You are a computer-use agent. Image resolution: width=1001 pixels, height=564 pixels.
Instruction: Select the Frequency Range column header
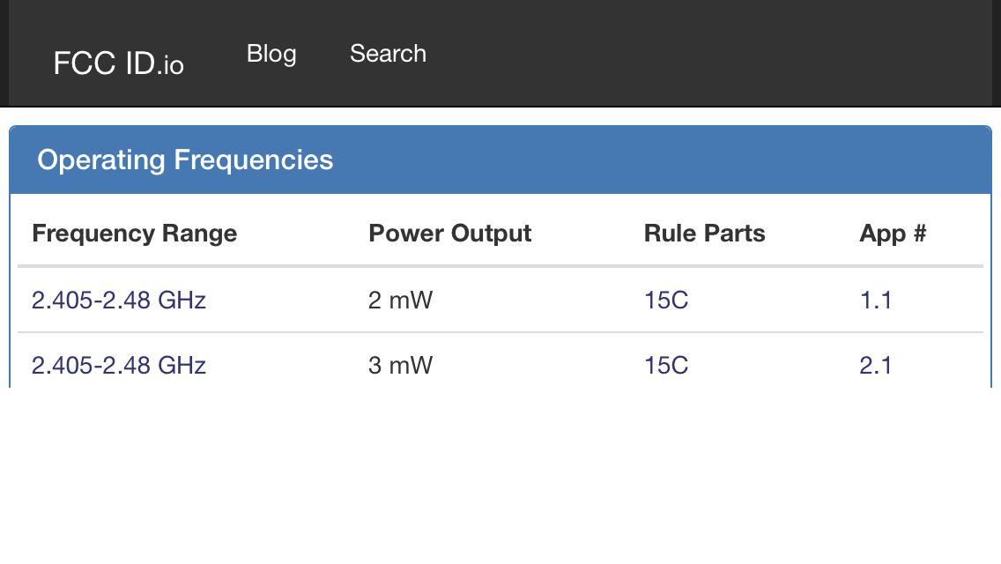[134, 234]
